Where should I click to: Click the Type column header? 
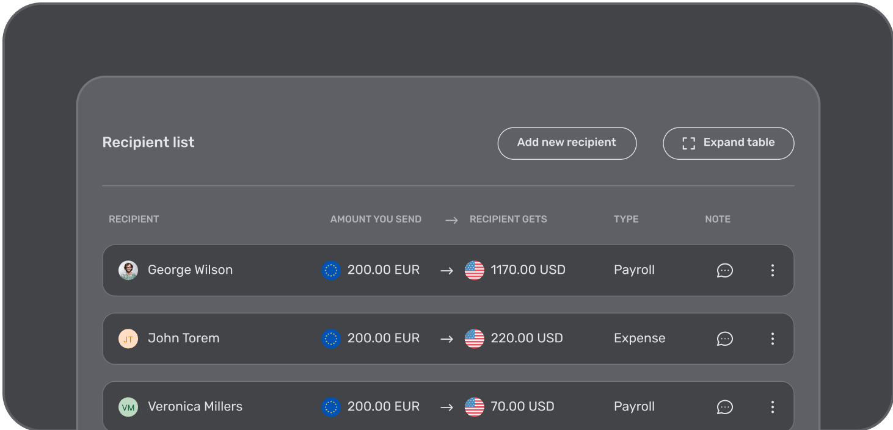pos(626,219)
